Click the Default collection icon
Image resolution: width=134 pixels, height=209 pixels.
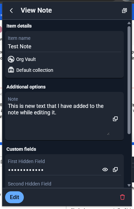[x=11, y=70]
